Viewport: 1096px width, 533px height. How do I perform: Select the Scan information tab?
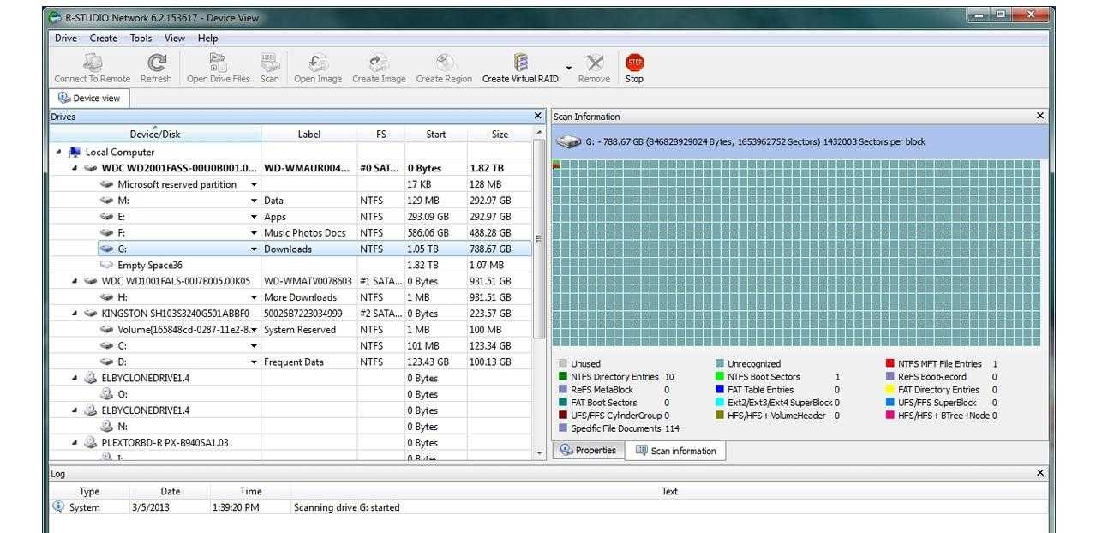[x=675, y=451]
